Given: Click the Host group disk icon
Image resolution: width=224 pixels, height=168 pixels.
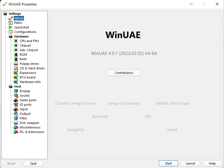Looking at the screenshot, I should click(11, 86).
